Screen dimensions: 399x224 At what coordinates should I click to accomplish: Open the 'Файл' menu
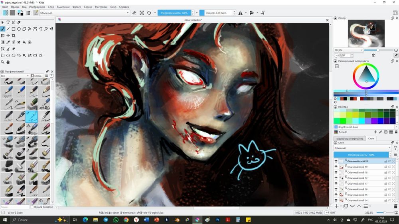coord(5,7)
